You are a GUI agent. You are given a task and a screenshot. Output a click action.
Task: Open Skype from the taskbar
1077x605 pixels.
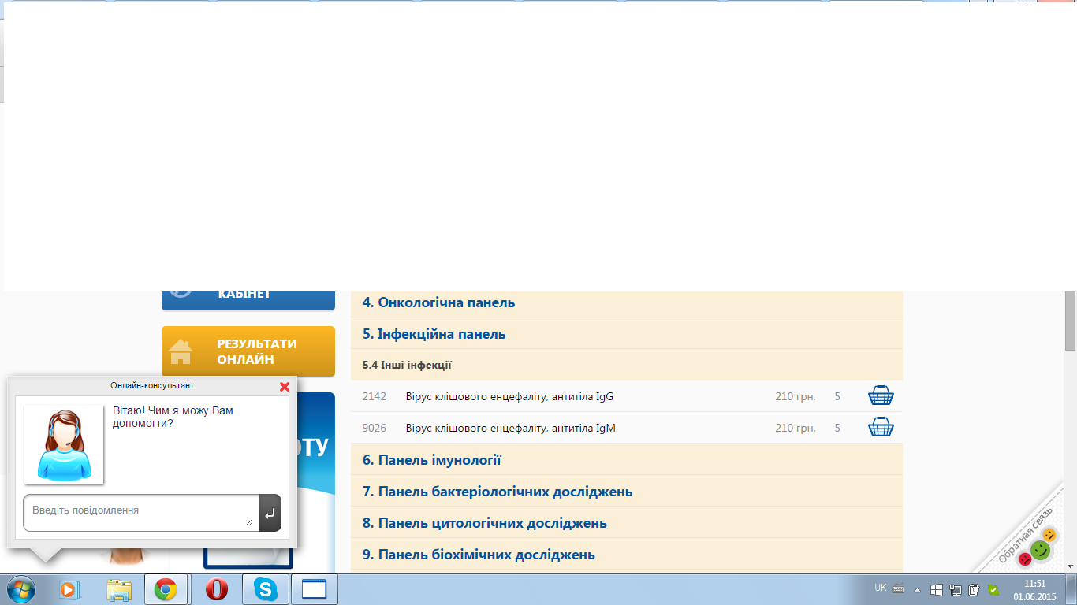(x=265, y=589)
